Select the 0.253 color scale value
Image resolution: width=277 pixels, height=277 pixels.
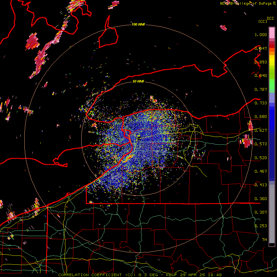point(261,226)
